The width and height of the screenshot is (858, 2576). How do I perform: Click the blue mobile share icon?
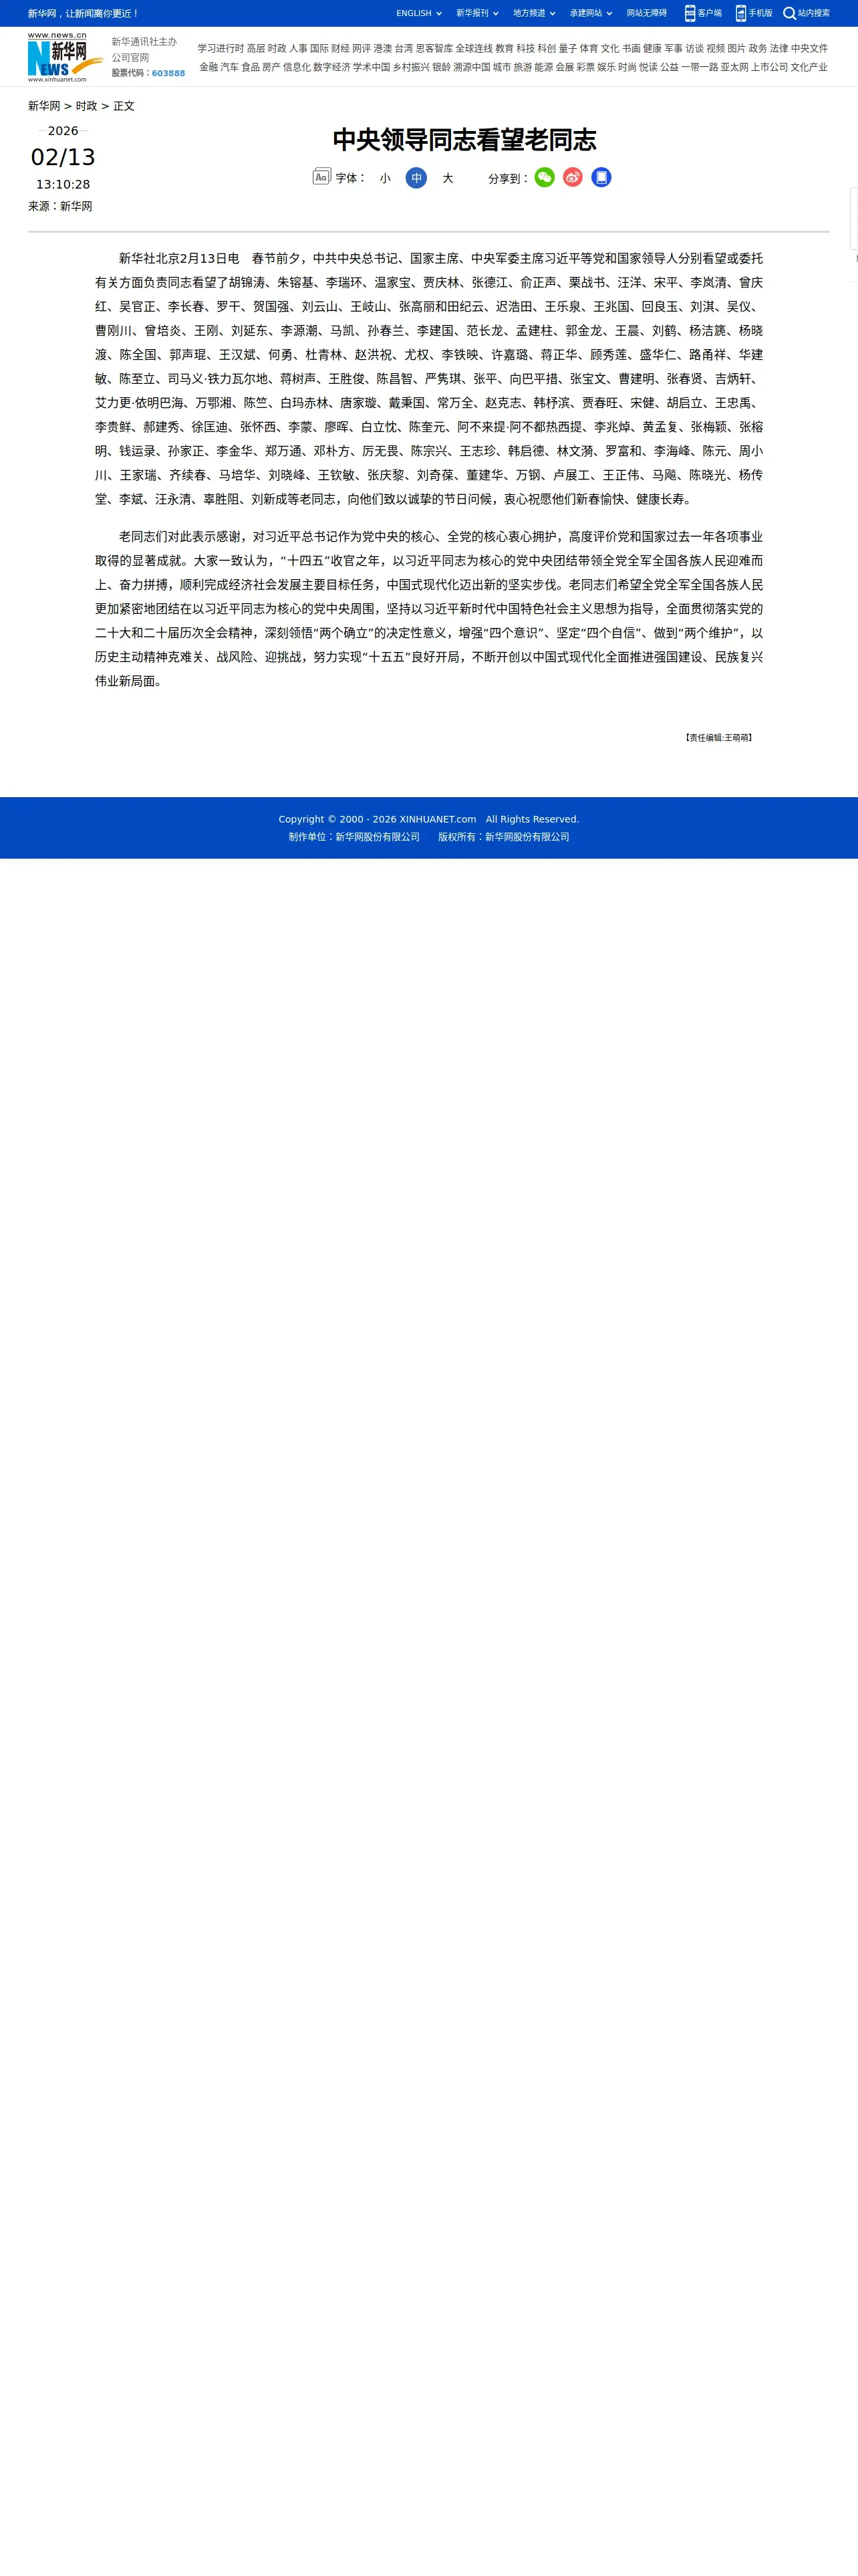coord(601,177)
